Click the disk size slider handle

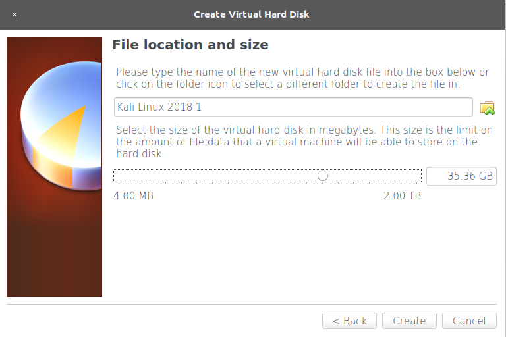323,176
